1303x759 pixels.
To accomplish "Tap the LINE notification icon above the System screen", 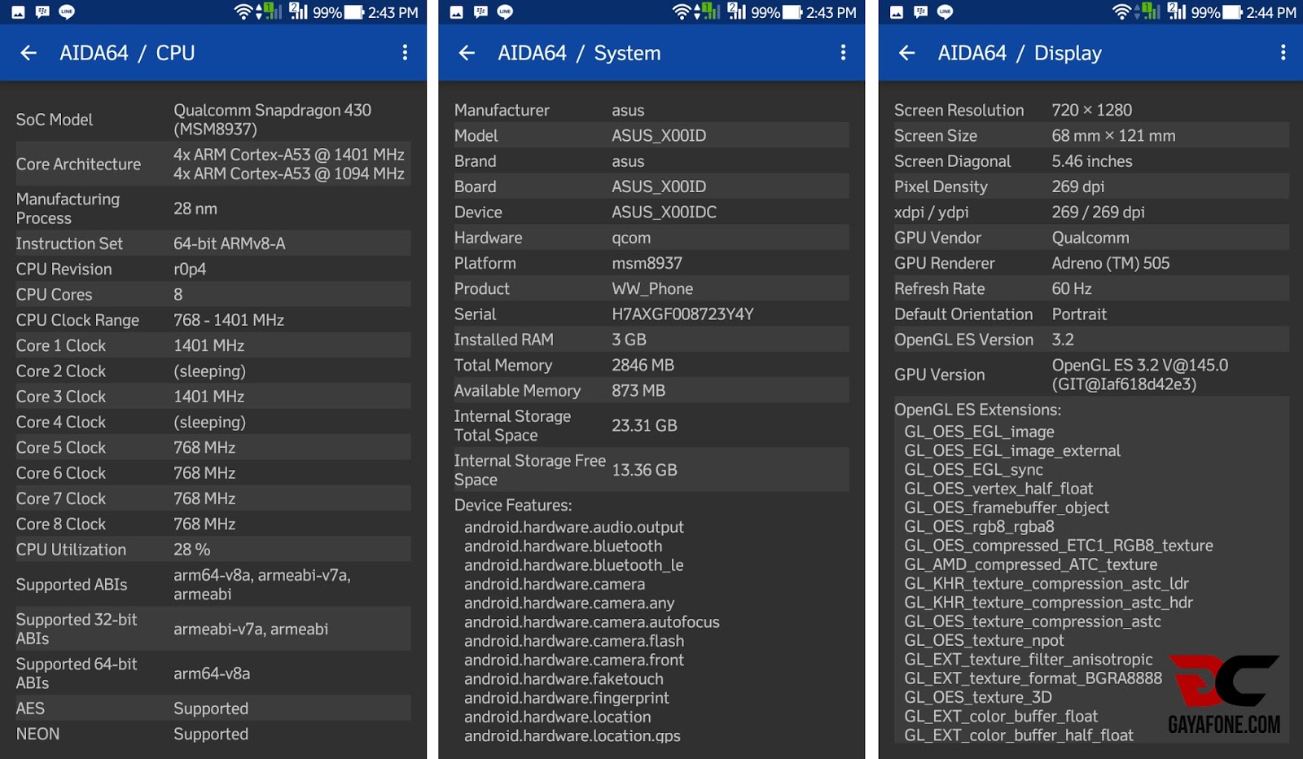I will [505, 12].
